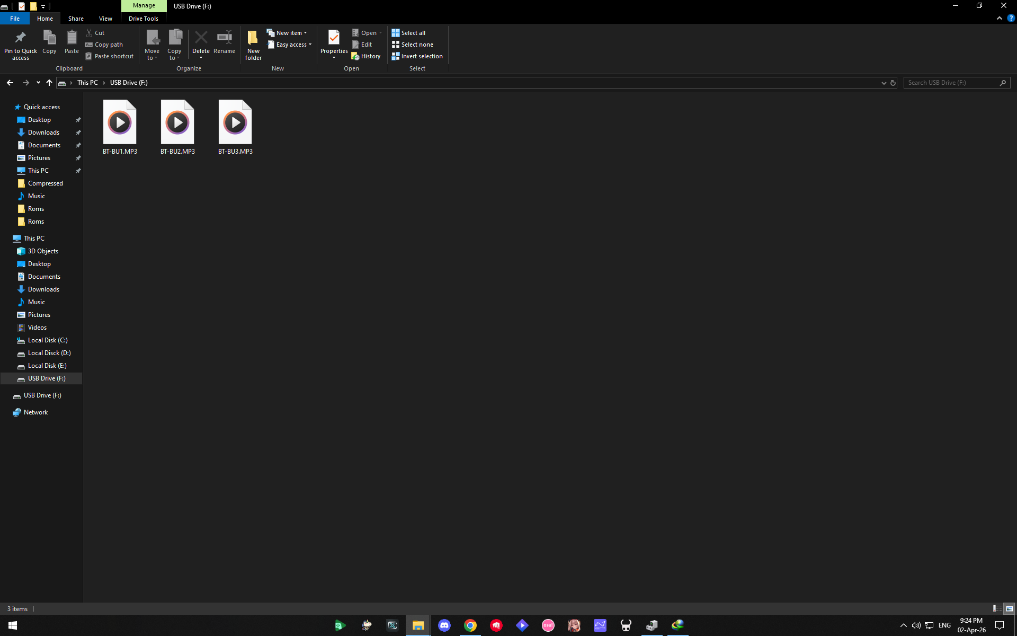Click Select none to clear selection
1017x636 pixels.
[x=413, y=45]
